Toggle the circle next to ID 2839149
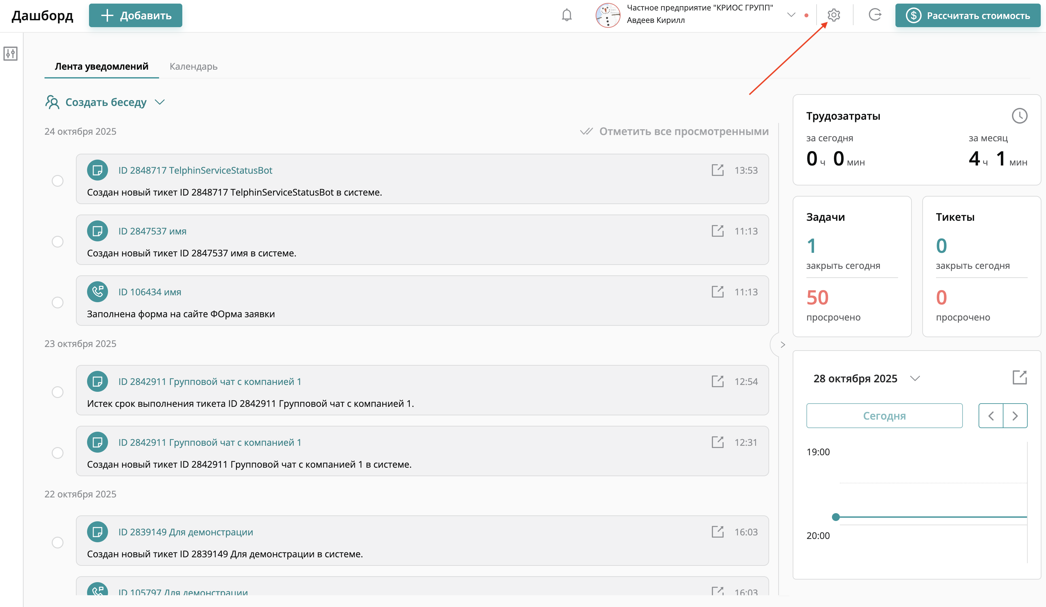This screenshot has height=607, width=1046. (58, 542)
